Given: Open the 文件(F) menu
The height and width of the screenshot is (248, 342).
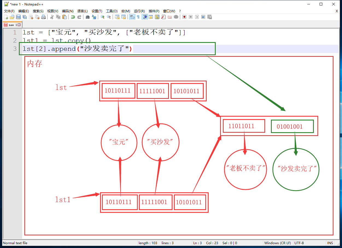Looking at the screenshot, I should point(9,11).
